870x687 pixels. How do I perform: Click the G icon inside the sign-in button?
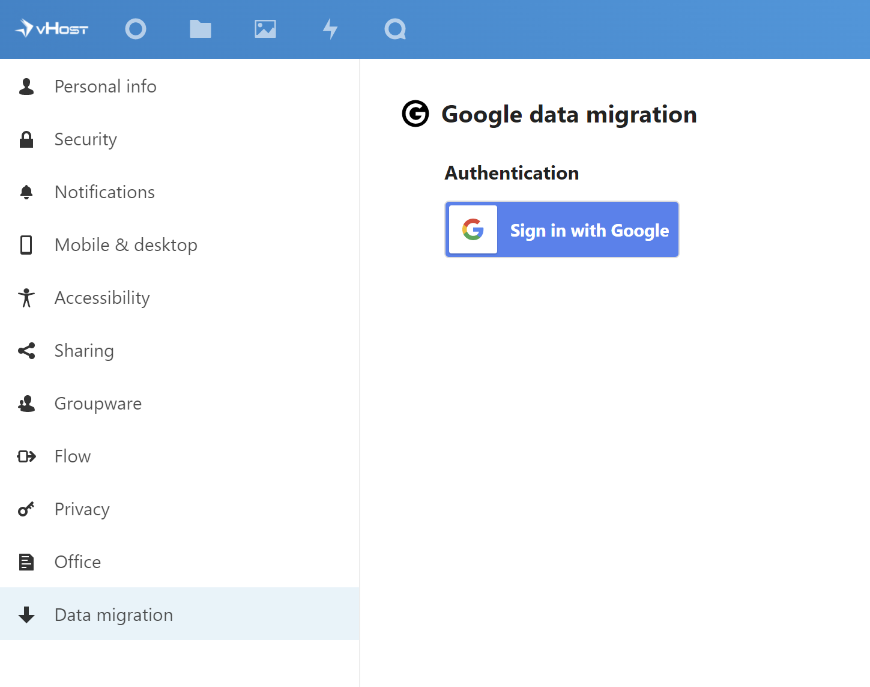coord(472,229)
